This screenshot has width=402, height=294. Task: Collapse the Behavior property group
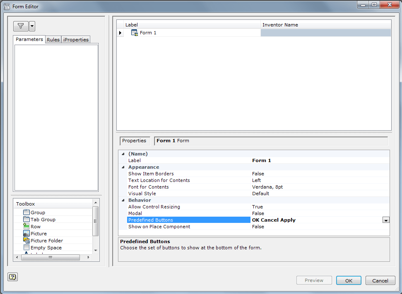[x=123, y=200]
